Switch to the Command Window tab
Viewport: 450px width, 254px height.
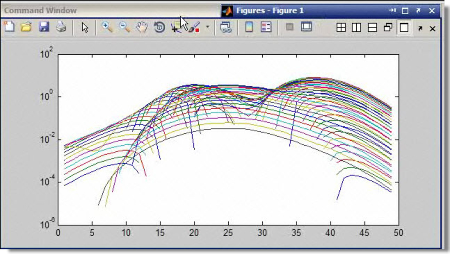click(x=40, y=10)
